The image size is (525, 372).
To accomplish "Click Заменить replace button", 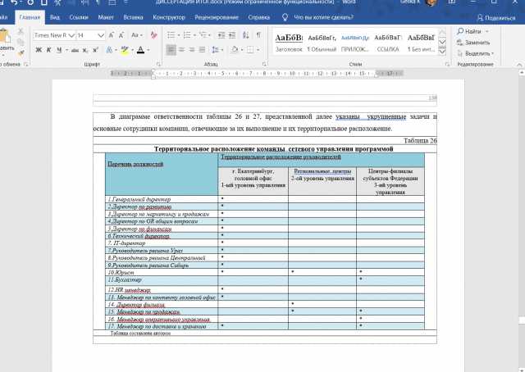I will pyautogui.click(x=473, y=43).
